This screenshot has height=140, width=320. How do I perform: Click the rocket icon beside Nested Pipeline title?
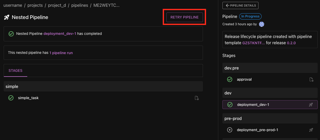(x=7, y=17)
